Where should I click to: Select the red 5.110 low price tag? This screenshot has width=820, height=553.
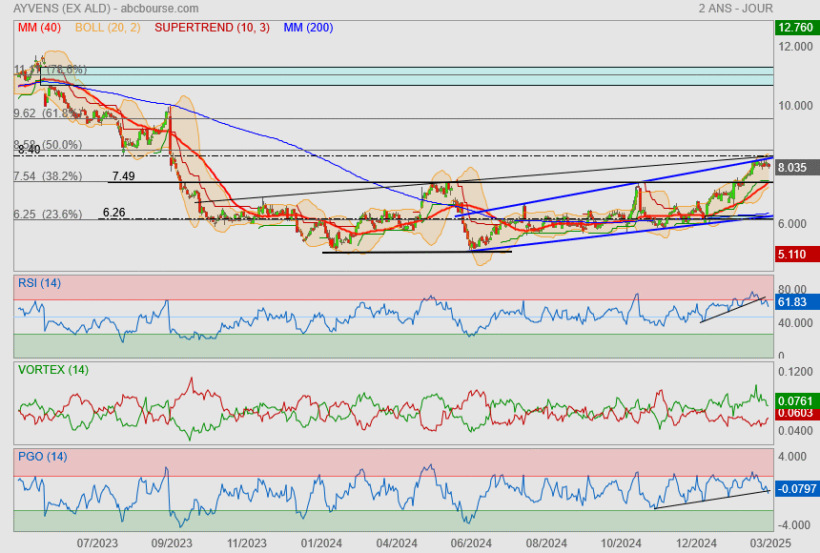[x=793, y=255]
